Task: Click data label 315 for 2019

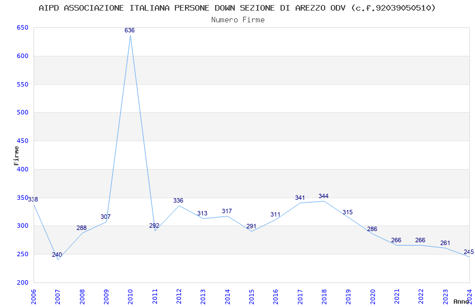Action: pyautogui.click(x=348, y=212)
